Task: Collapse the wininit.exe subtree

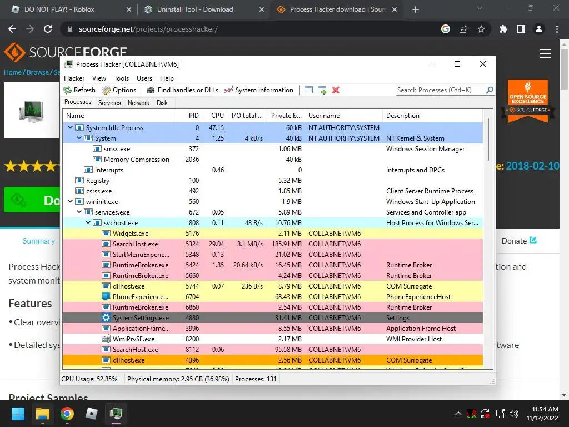Action: tap(70, 201)
